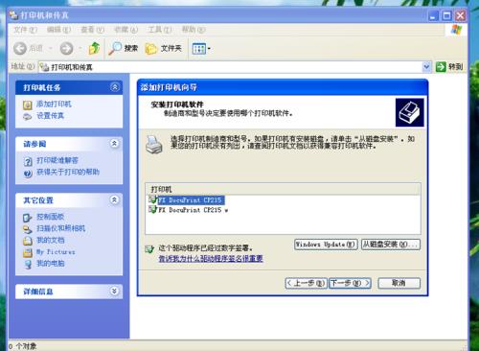Select the second FX DocuPrint CP215 entry
Image resolution: width=479 pixels, height=351 pixels.
point(193,210)
